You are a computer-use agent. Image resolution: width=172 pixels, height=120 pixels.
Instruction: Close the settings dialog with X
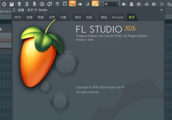point(161,10)
